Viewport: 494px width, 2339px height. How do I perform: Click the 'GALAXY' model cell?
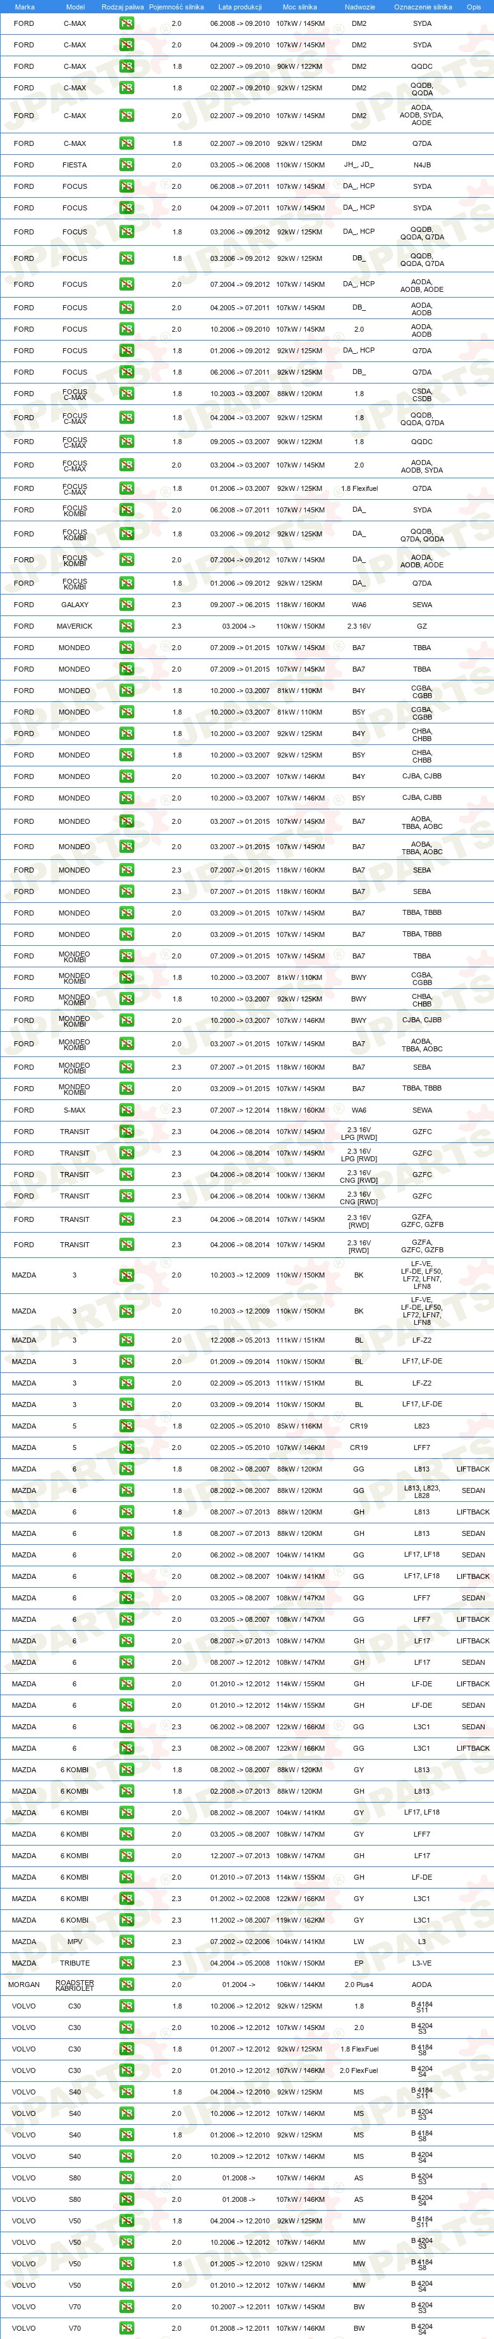coord(75,605)
